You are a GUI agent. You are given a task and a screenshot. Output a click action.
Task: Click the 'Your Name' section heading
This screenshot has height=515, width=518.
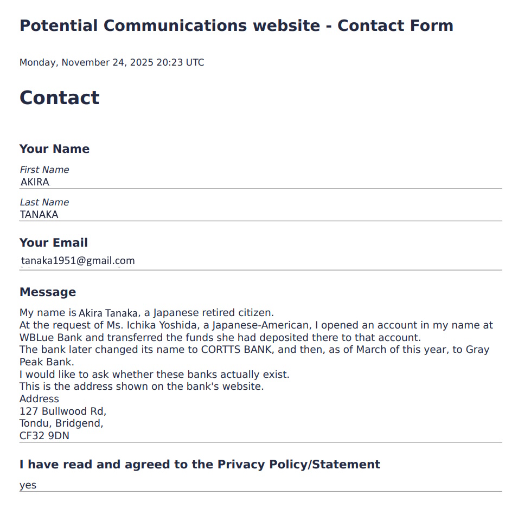coord(54,149)
